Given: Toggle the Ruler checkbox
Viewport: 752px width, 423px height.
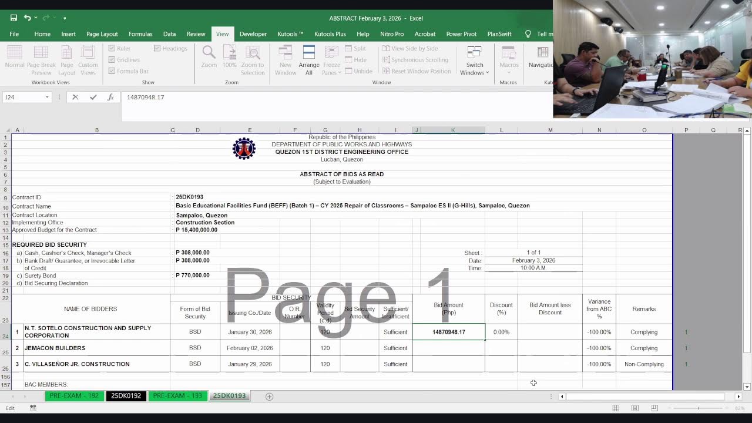Looking at the screenshot, I should (112, 49).
